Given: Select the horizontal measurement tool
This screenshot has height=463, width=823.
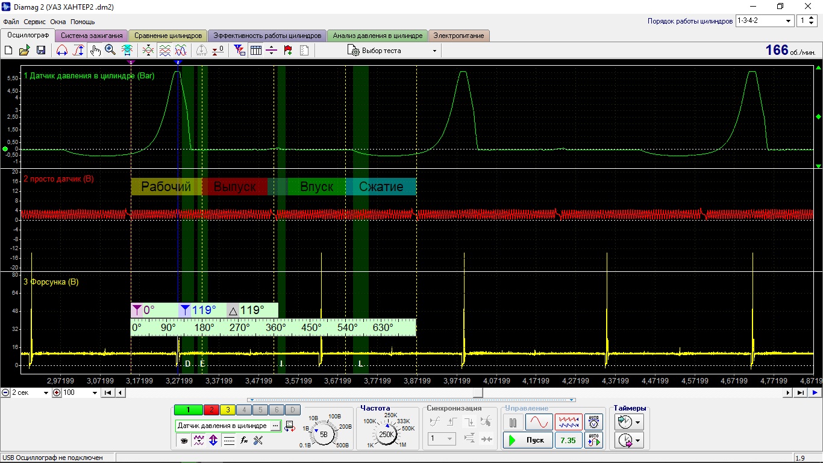Looking at the screenshot, I should click(61, 51).
